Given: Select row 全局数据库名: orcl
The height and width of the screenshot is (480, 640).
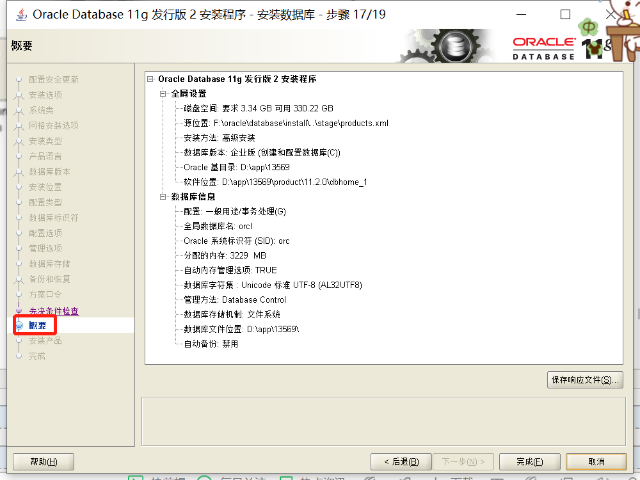Looking at the screenshot, I should [x=218, y=226].
